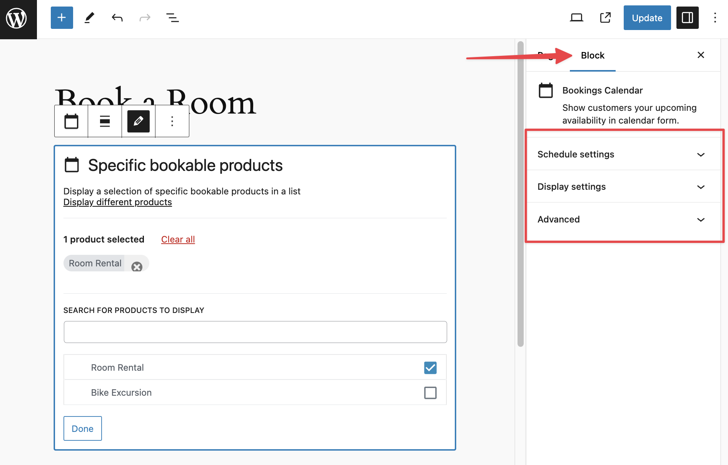Uncheck the Room Rental product

[x=430, y=368]
